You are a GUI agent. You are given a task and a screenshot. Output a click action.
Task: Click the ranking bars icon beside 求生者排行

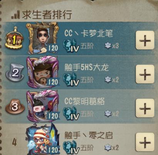(x=15, y=15)
